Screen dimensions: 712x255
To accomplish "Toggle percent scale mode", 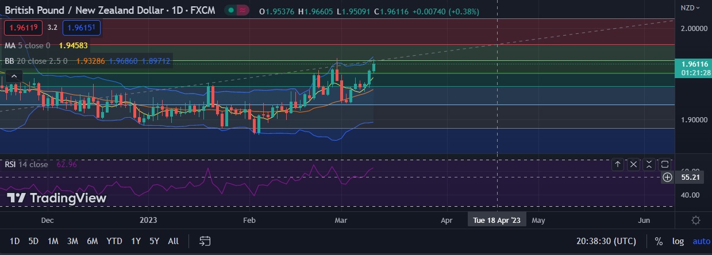I will pyautogui.click(x=659, y=241).
